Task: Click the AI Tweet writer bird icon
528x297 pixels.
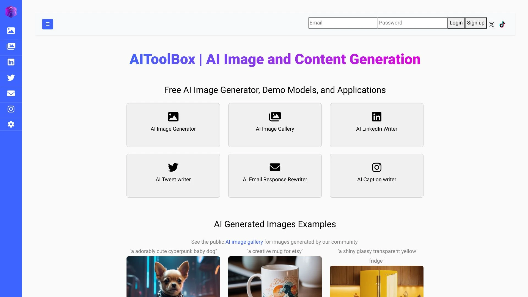Action: pos(173,167)
